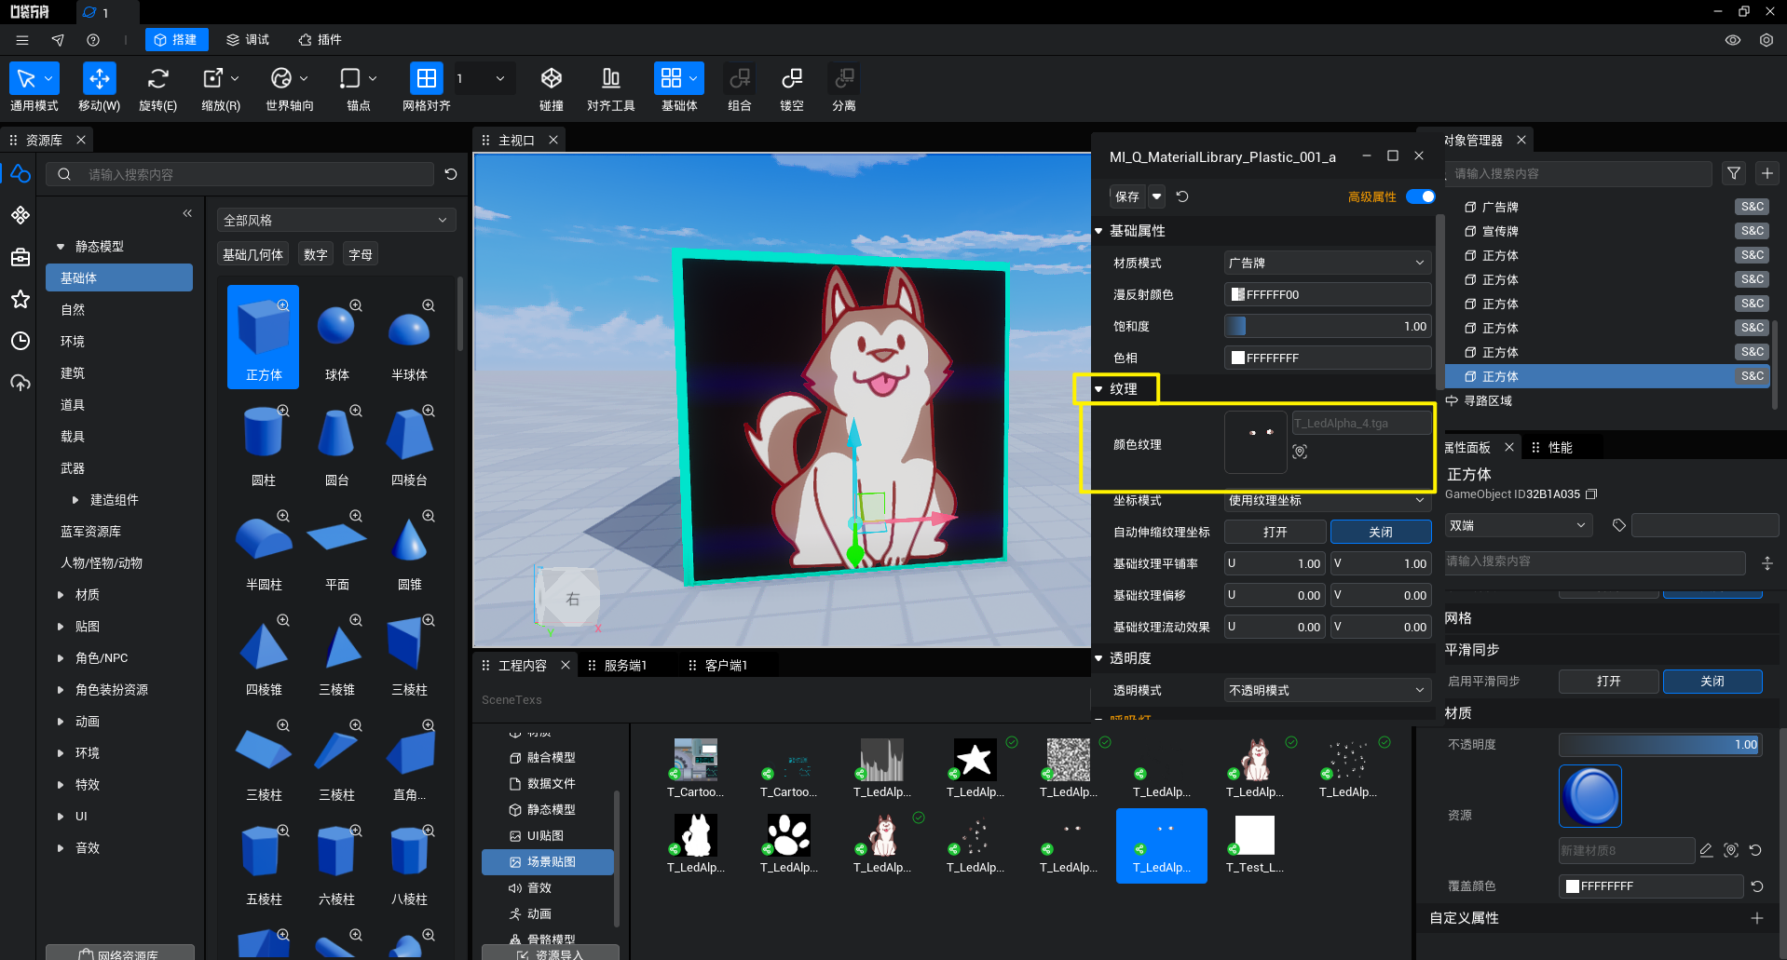This screenshot has width=1787, height=960.
Task: Refresh the resource library search
Action: [451, 174]
